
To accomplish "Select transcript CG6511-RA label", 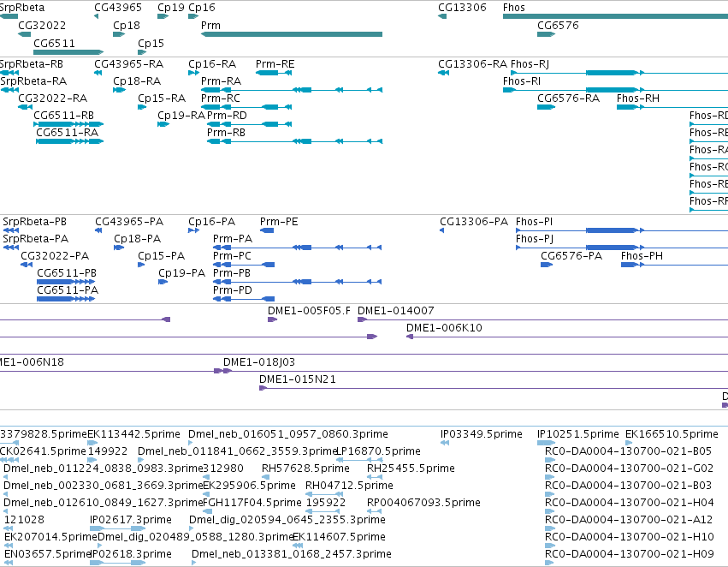I will pyautogui.click(x=68, y=133).
